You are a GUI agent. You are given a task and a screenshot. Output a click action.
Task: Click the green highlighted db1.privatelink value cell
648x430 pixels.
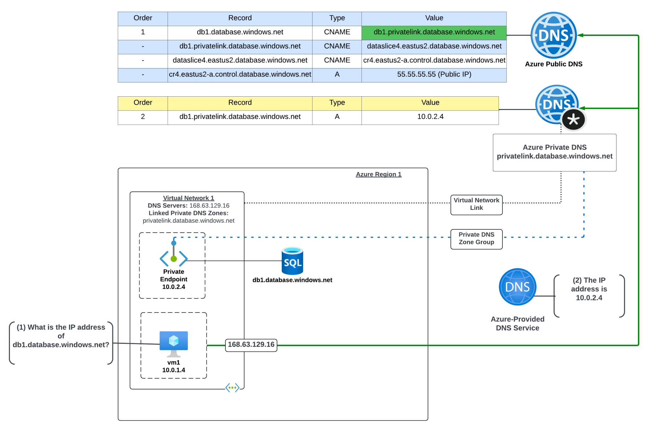point(434,33)
